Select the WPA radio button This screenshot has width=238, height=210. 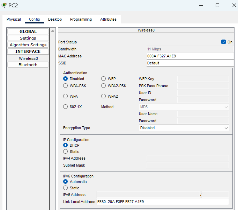point(65,96)
